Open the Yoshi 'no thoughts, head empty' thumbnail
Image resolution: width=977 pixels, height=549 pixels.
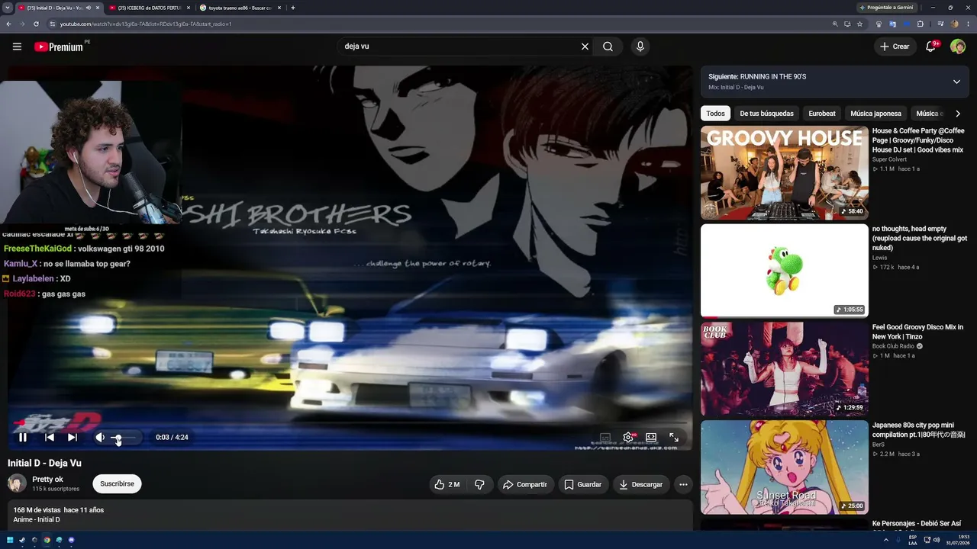coord(785,271)
